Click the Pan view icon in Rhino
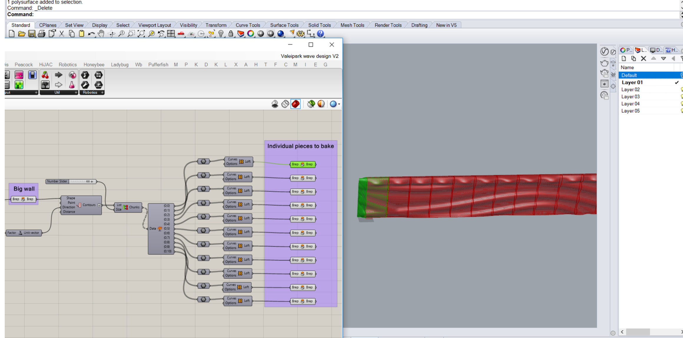683x338 pixels. [x=101, y=34]
